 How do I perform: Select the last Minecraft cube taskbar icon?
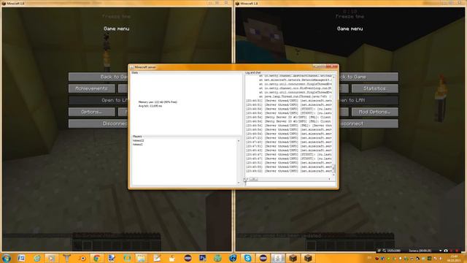(308, 258)
